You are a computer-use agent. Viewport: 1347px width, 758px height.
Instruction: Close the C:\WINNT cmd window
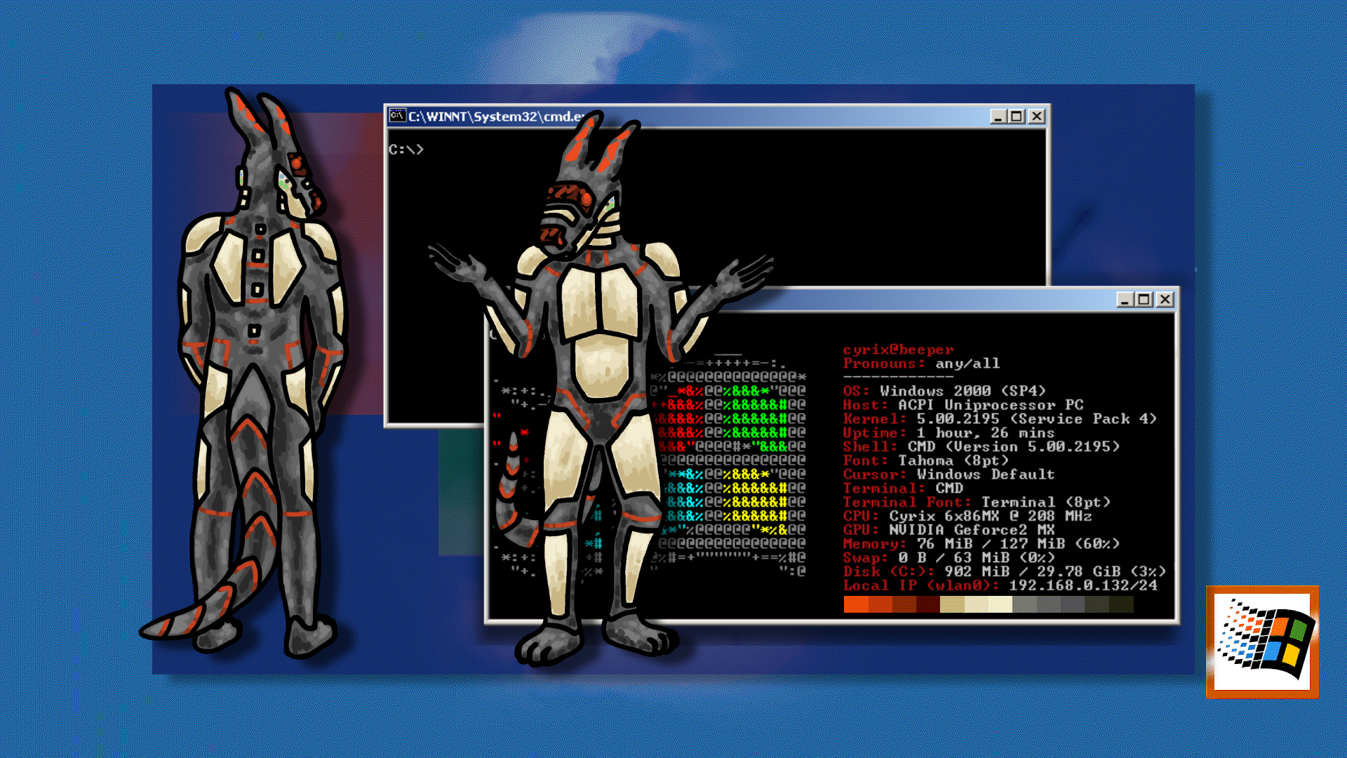tap(1036, 117)
